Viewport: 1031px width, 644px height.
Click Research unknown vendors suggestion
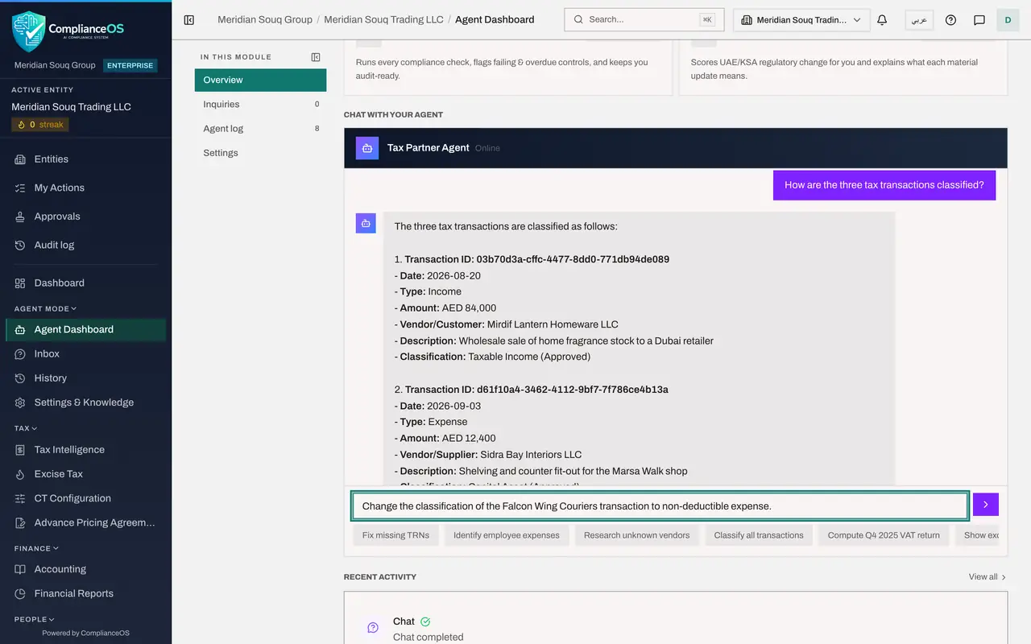tap(637, 535)
